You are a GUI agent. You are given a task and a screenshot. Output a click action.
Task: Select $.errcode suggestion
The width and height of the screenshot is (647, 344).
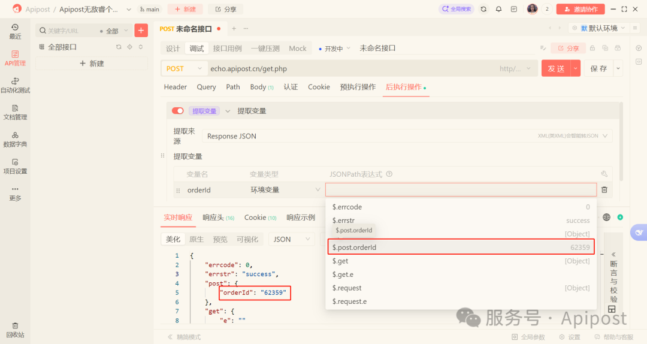click(461, 207)
